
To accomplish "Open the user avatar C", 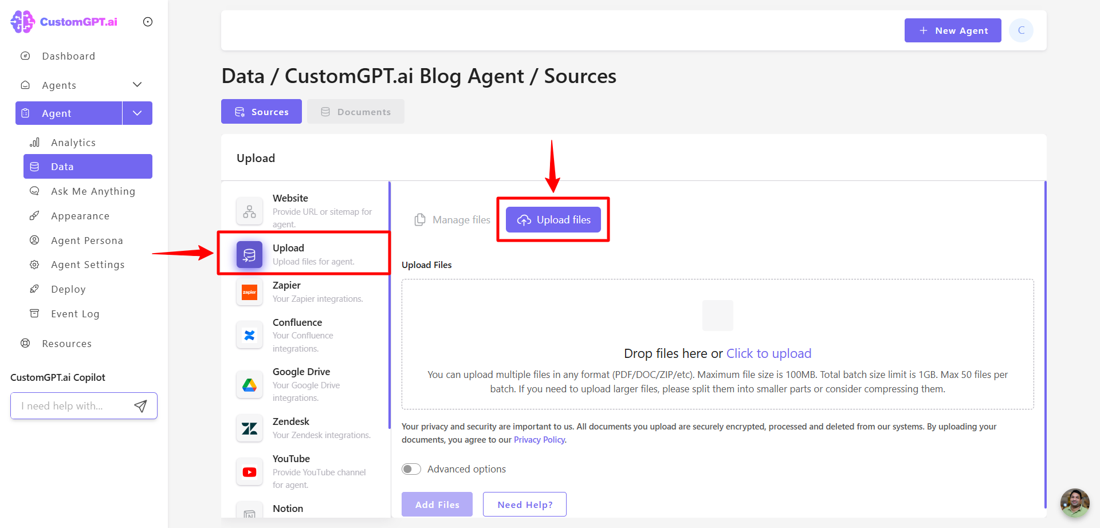I will point(1022,30).
